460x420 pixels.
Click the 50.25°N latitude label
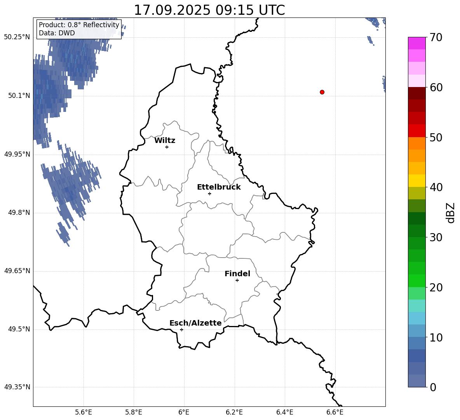pos(17,37)
